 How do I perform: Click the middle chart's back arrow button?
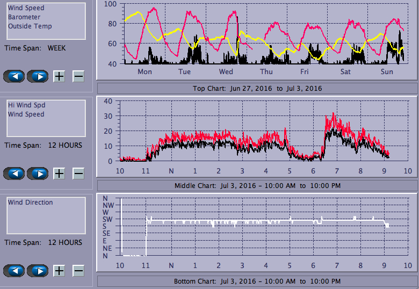click(x=14, y=174)
